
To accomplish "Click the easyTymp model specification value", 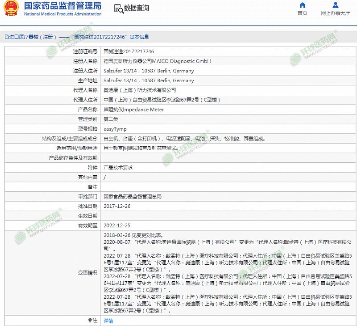I will pos(115,129).
